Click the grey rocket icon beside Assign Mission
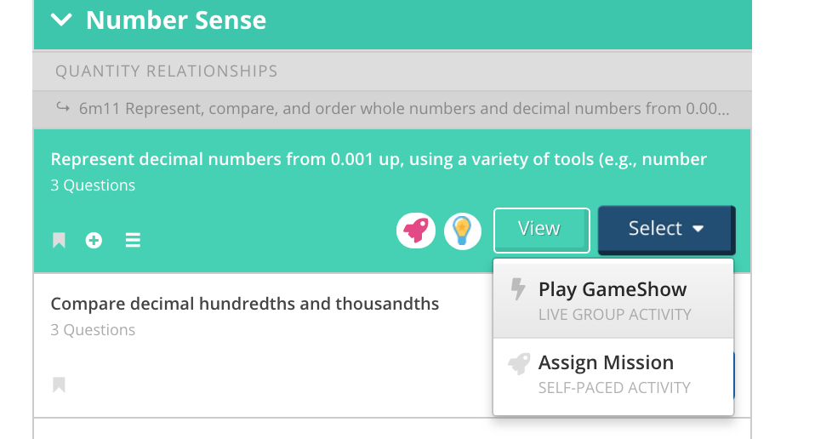 tap(519, 364)
